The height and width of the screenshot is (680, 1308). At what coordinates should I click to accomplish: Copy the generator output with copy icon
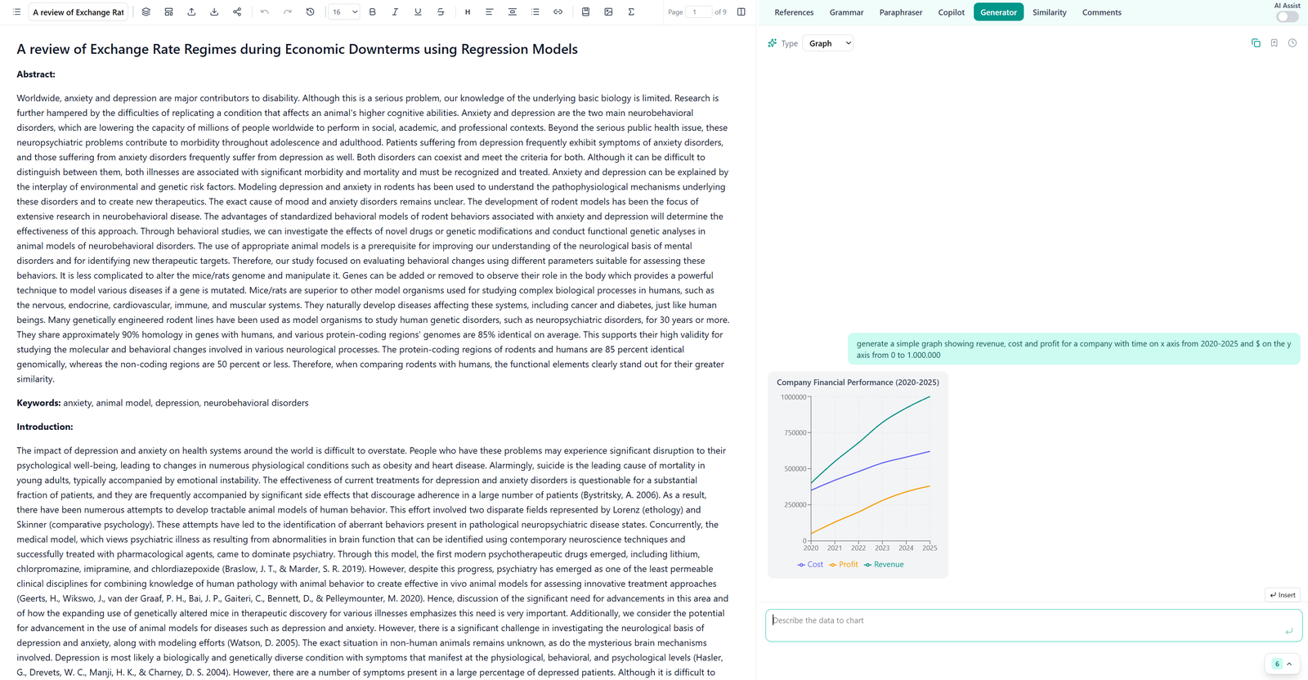[1256, 43]
